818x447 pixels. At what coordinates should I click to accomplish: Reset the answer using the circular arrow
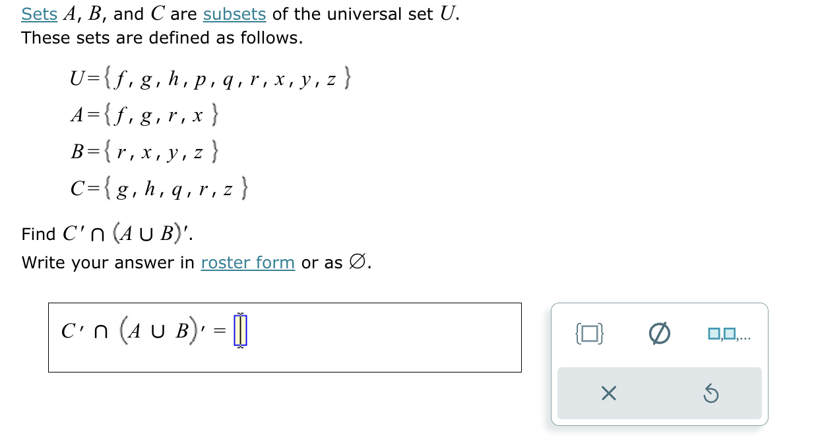click(711, 393)
